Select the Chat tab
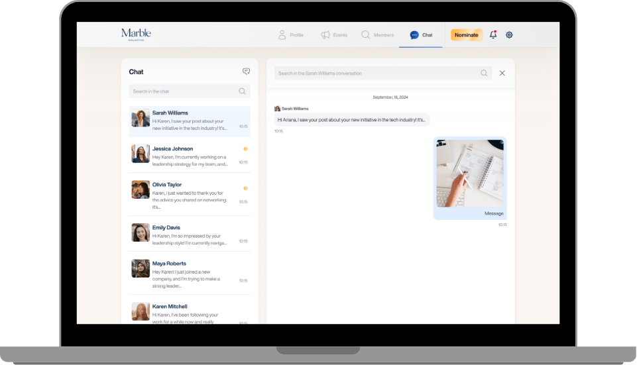Image resolution: width=637 pixels, height=365 pixels. point(421,34)
